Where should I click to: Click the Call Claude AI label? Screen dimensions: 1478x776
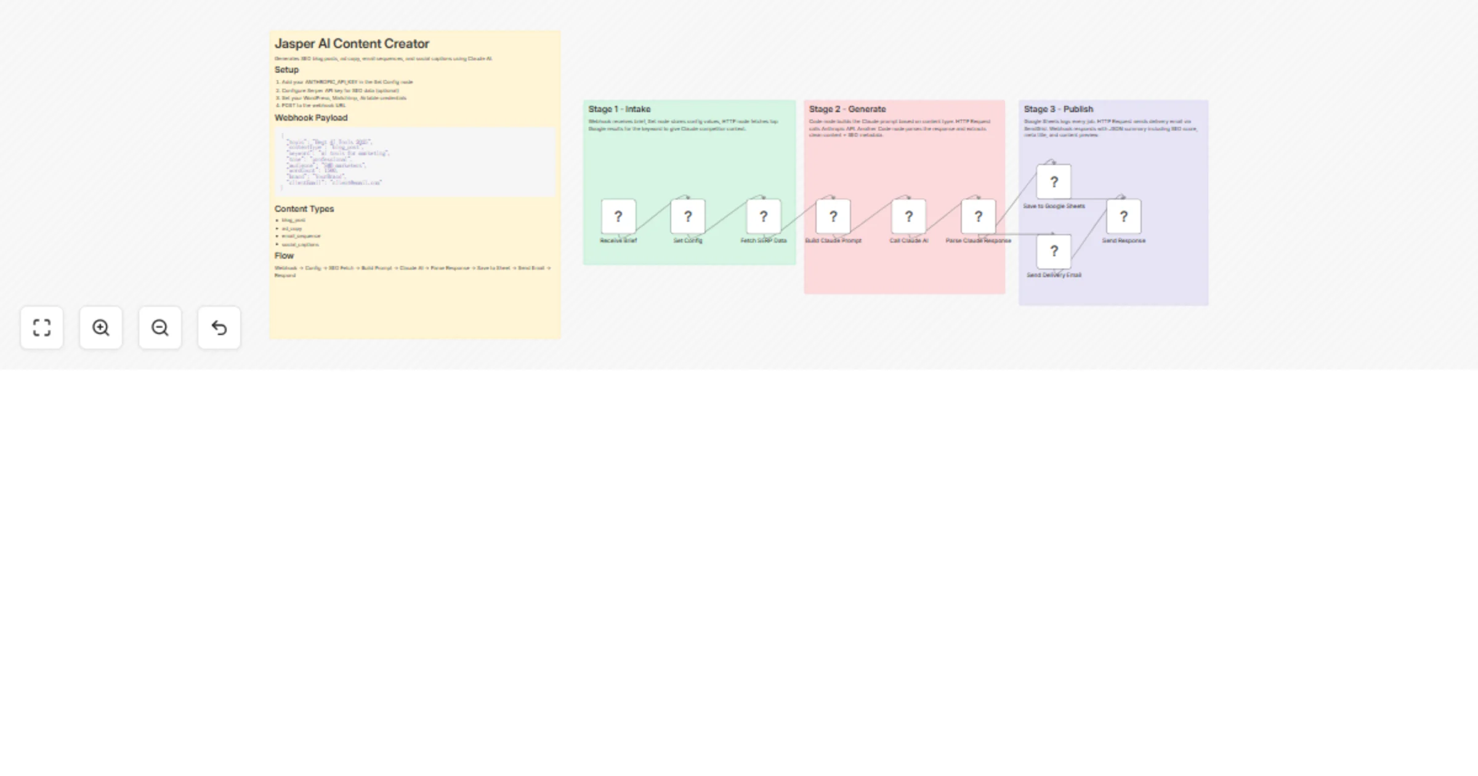(908, 241)
